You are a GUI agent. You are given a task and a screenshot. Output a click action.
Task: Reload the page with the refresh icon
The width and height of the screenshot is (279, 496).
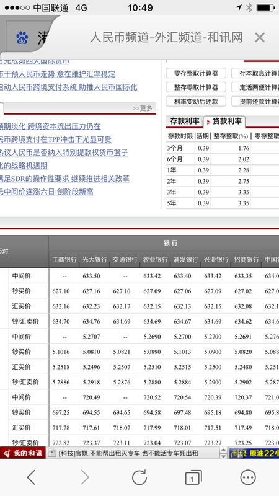pyautogui.click(x=139, y=477)
